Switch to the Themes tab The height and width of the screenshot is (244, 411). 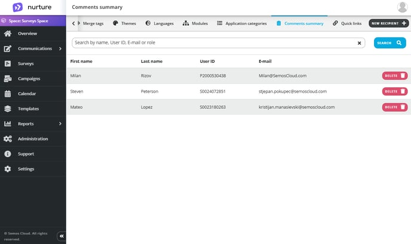tap(124, 23)
